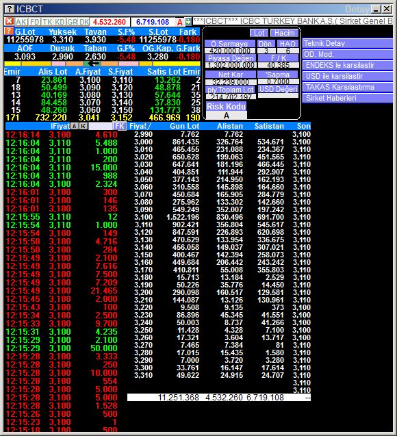Click the colored price range bar
The height and width of the screenshot is (436, 397).
tap(102, 64)
